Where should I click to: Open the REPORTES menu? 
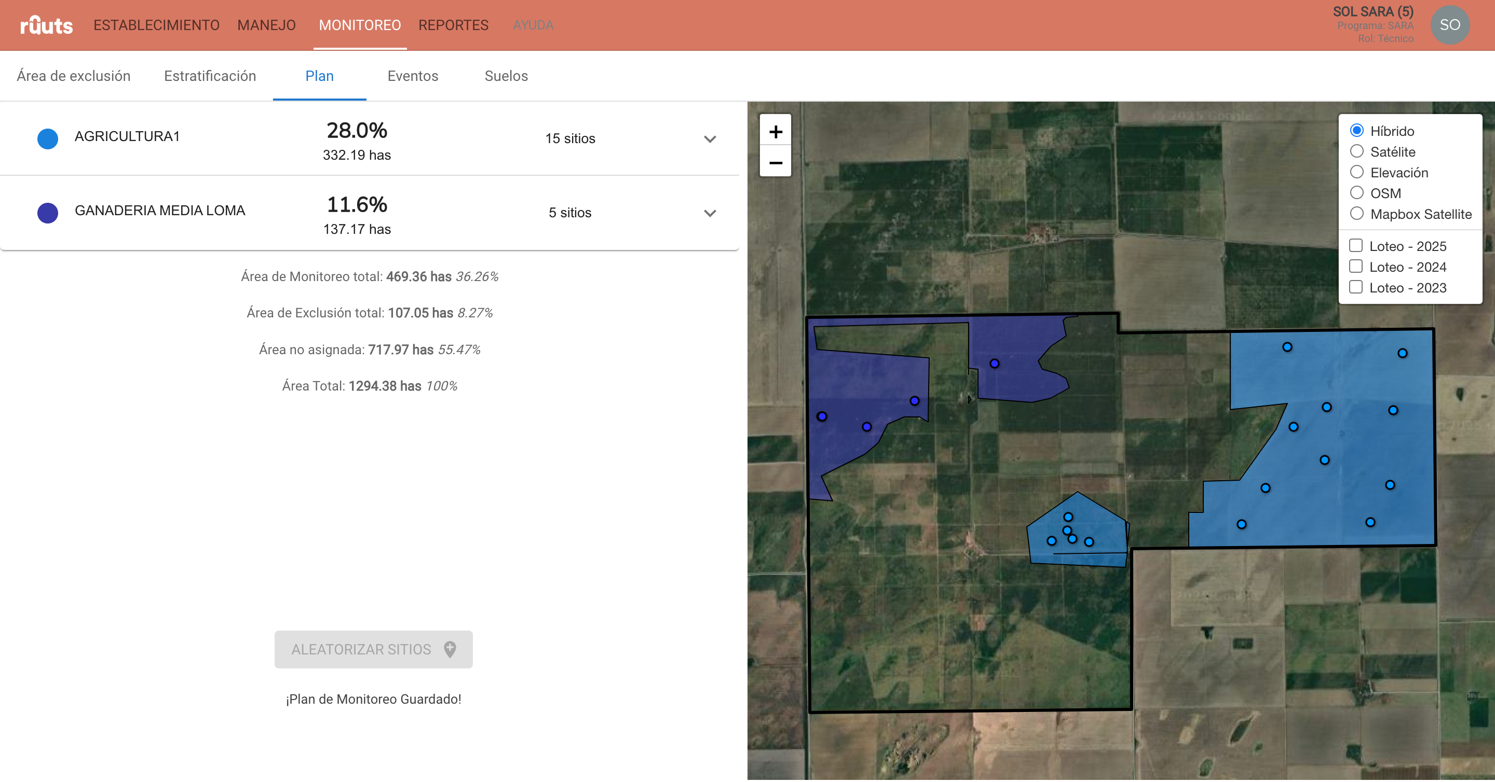pos(453,25)
